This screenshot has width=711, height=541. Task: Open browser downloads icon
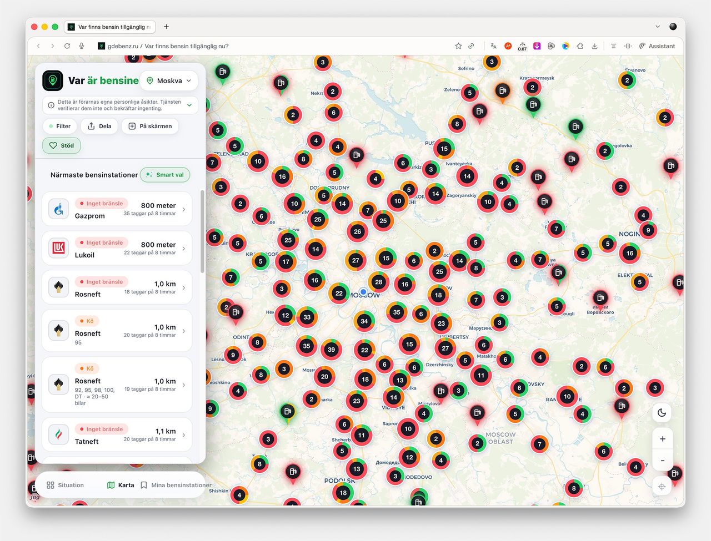(594, 46)
